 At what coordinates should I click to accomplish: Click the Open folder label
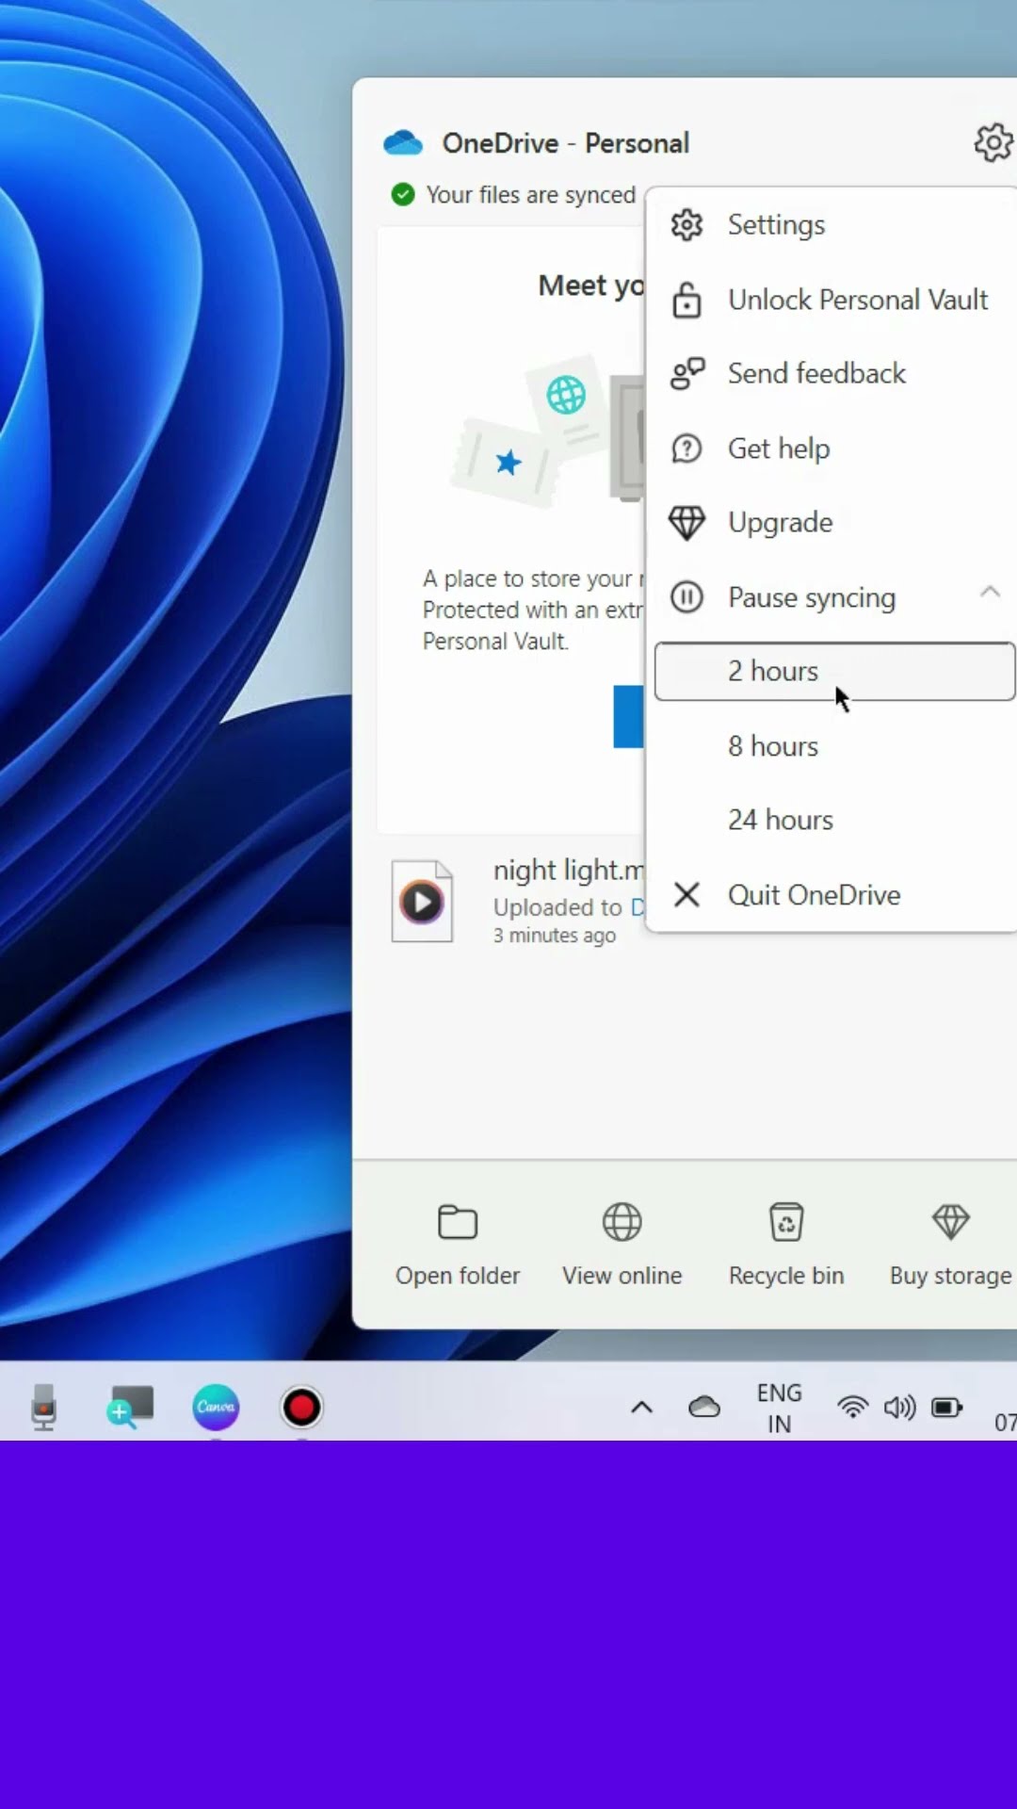point(458,1276)
